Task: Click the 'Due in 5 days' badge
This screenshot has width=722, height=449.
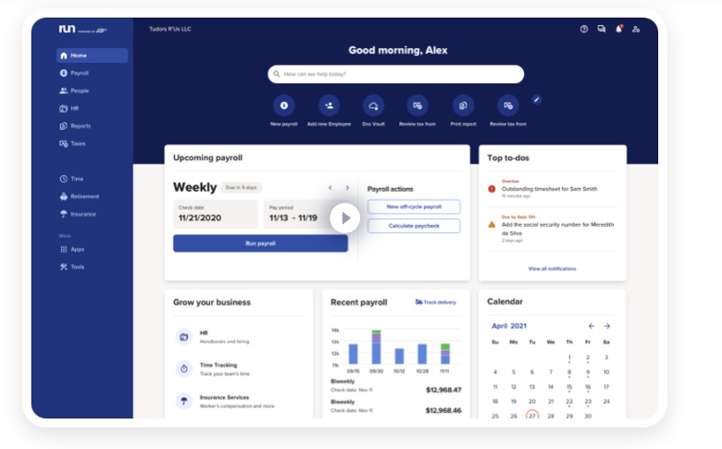Action: [242, 187]
